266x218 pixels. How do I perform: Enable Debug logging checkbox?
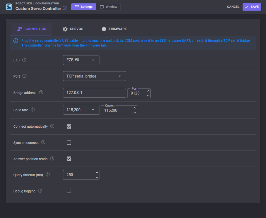pyautogui.click(x=69, y=191)
